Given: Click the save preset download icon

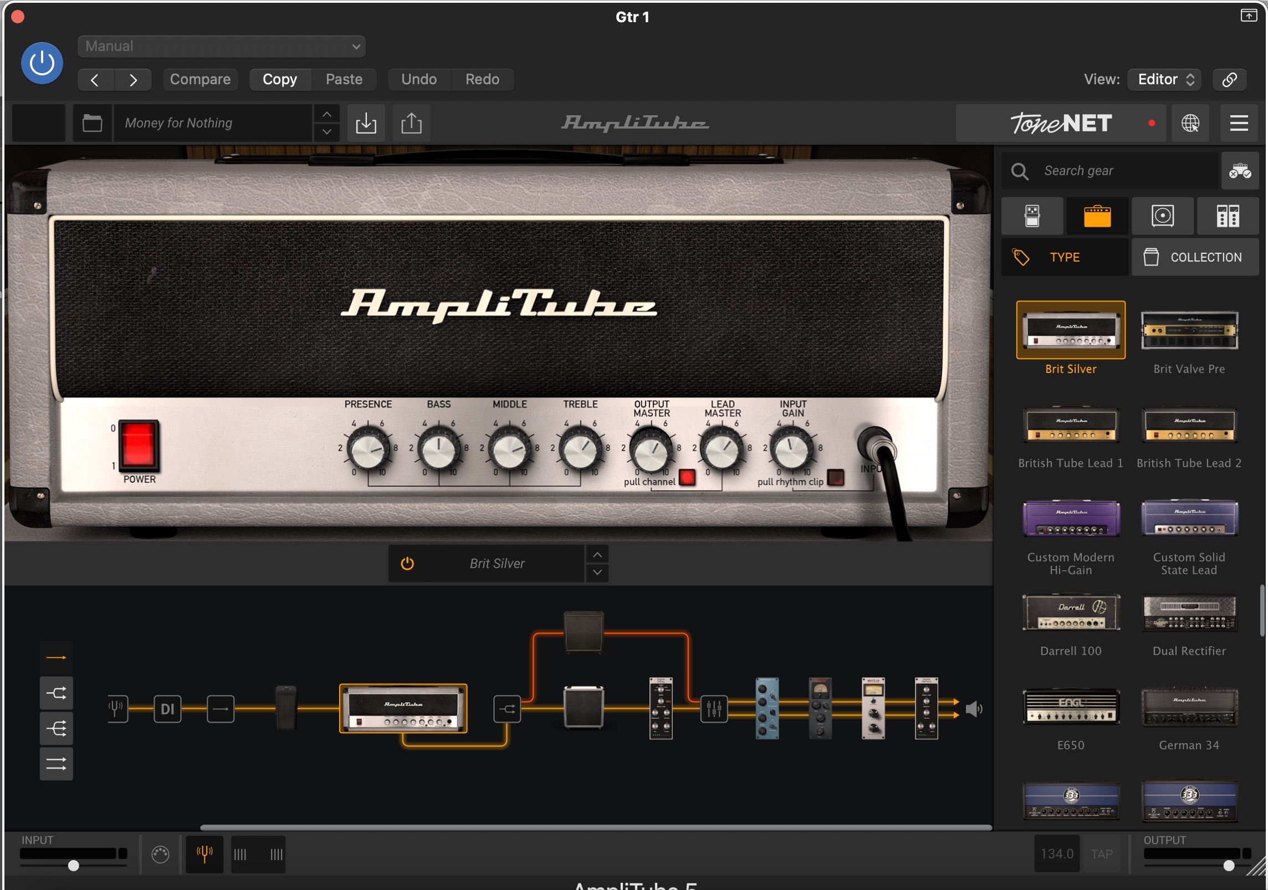Looking at the screenshot, I should (x=366, y=123).
